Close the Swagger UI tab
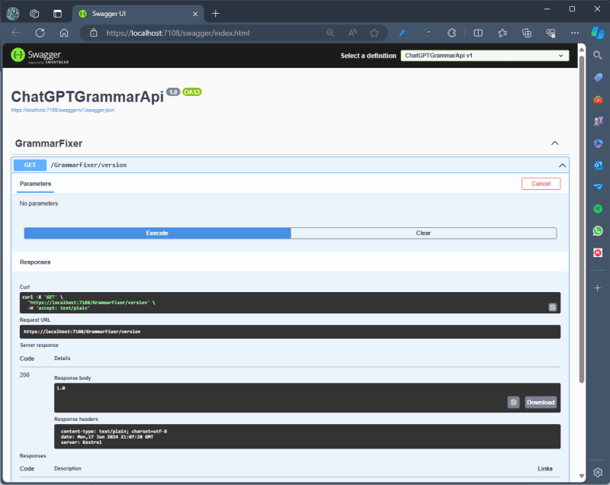Viewport: 610px width, 485px height. [x=195, y=14]
